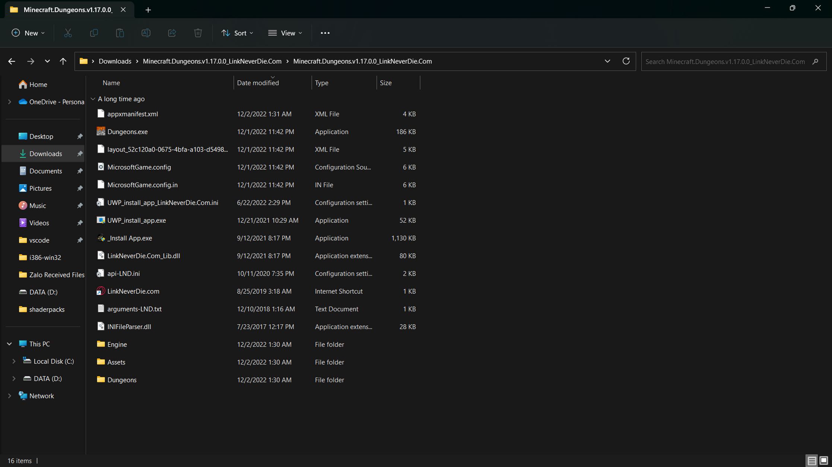This screenshot has height=467, width=832.
Task: Open the Dungeons.exe application
Action: pyautogui.click(x=127, y=131)
